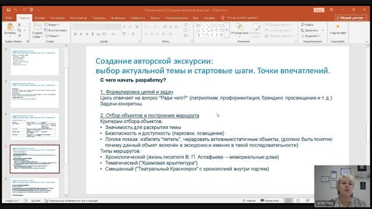Switch to the Design (Конструктор) tab
Image resolution: width=372 pixels, height=209 pixels.
pyautogui.click(x=78, y=18)
